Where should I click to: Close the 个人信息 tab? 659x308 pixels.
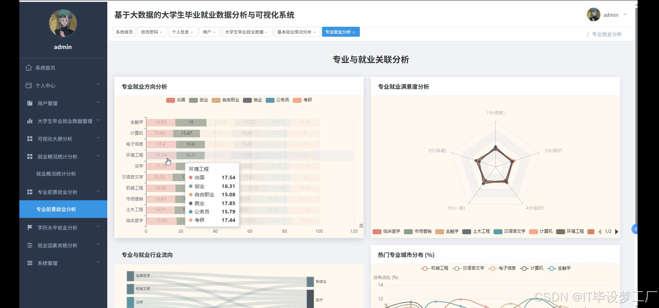pos(192,32)
